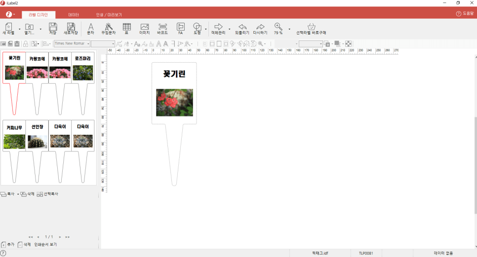The height and width of the screenshot is (257, 477).
Task: Save the file with 저장 icon
Action: pos(53,27)
